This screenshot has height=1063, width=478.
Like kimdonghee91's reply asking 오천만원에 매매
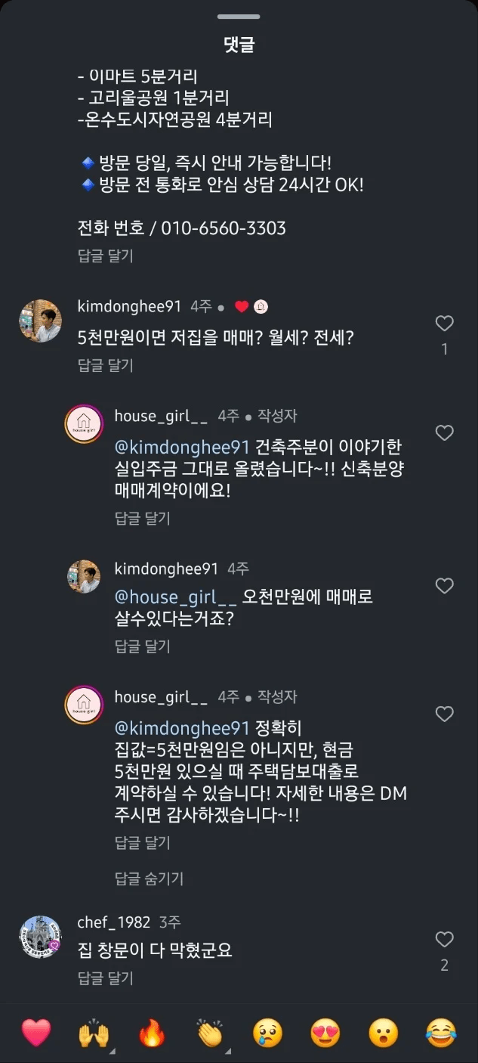445,586
